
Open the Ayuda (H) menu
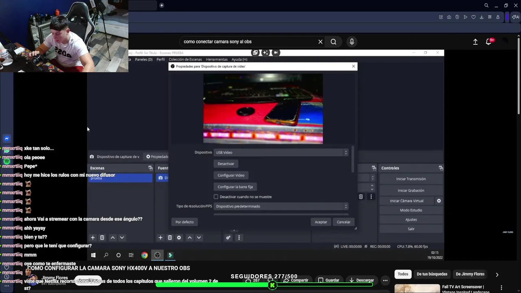[x=239, y=59]
